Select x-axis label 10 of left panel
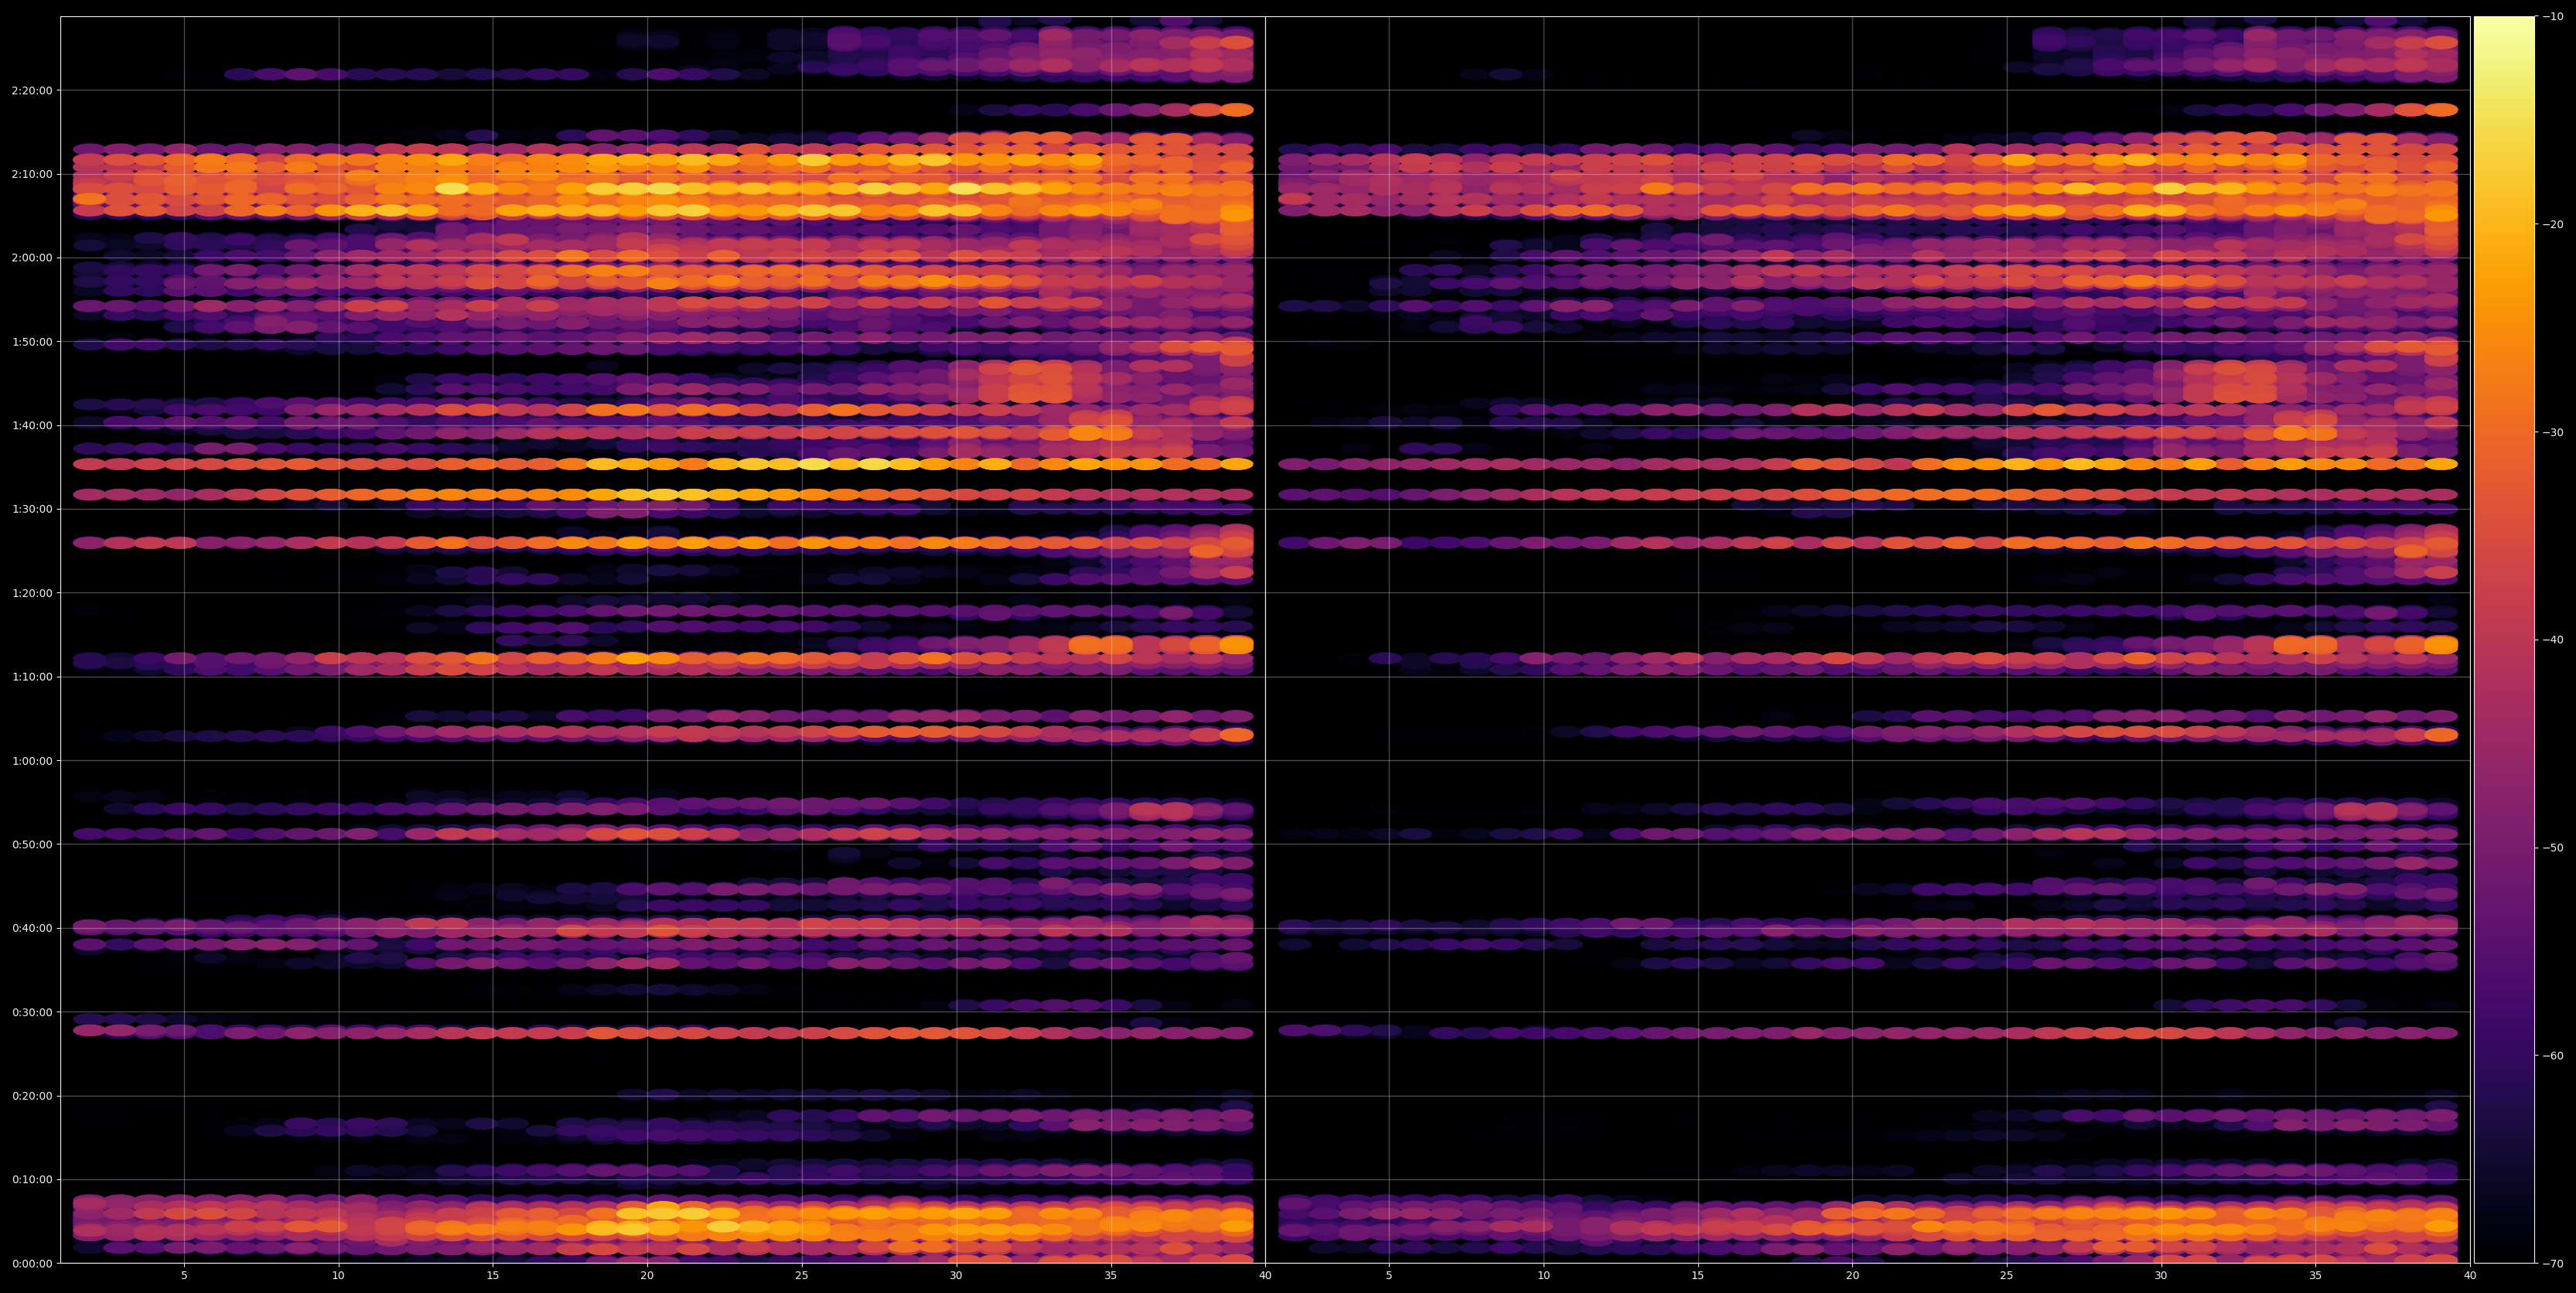The width and height of the screenshot is (2576, 1293). pyautogui.click(x=338, y=1276)
